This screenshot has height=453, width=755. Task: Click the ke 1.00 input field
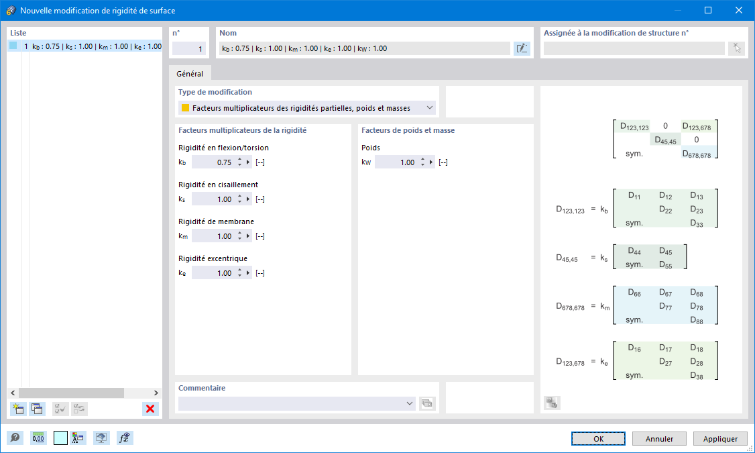[x=213, y=272]
